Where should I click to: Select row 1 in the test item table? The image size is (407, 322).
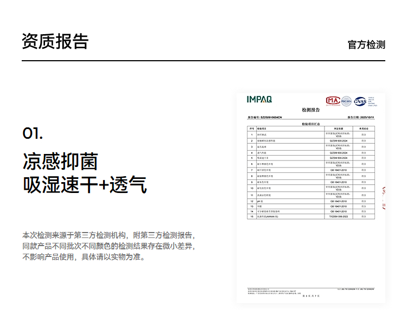pos(311,134)
